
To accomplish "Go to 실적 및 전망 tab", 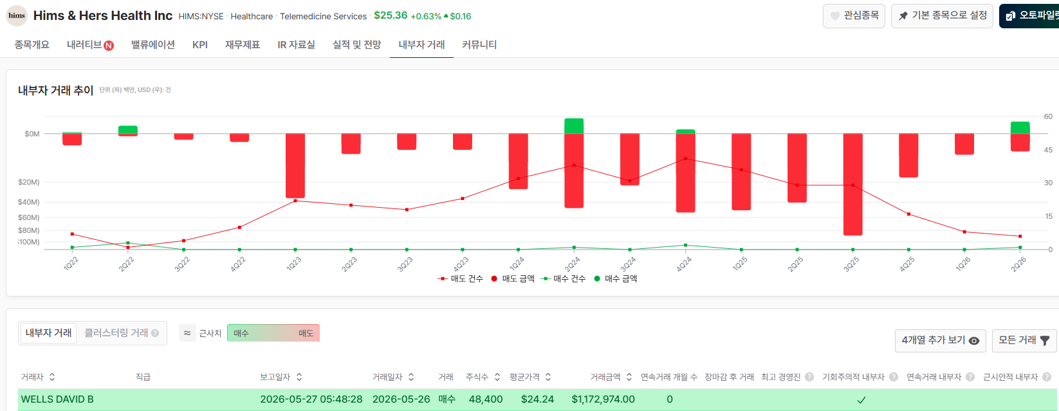I will 357,44.
